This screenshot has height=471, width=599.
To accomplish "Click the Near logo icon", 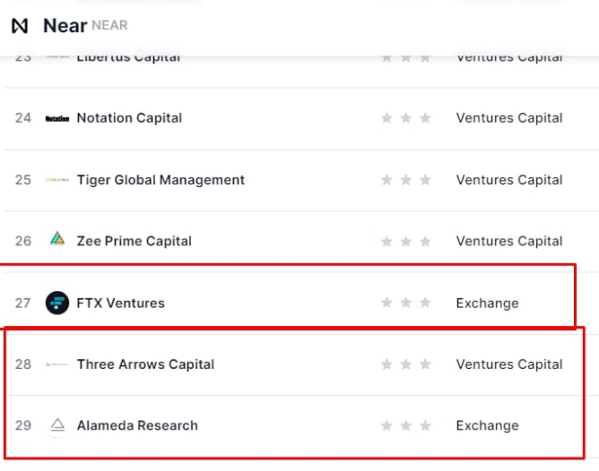I will pyautogui.click(x=20, y=26).
